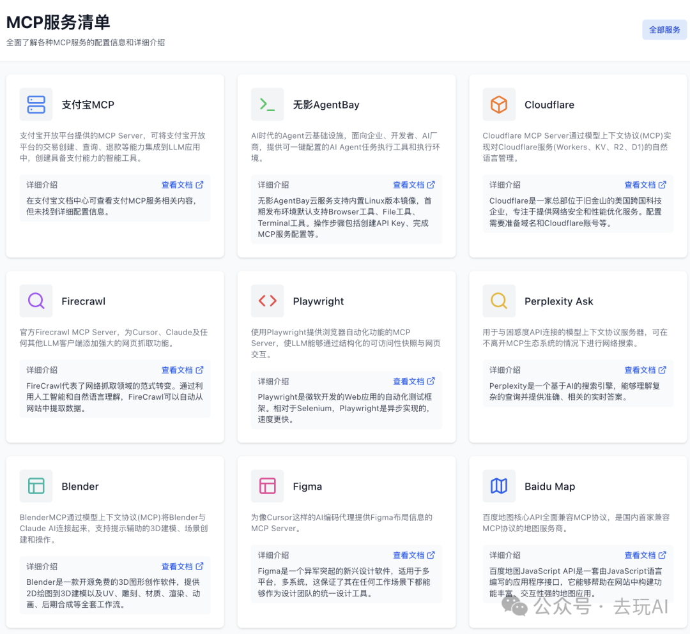Open 查看文档 link in Baidu Map card
Image resolution: width=690 pixels, height=634 pixels.
point(645,555)
